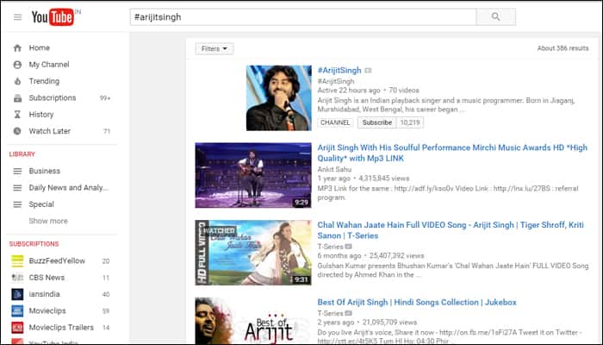Subscribe to #ArijitSingh channel
603x345 pixels.
coord(377,122)
